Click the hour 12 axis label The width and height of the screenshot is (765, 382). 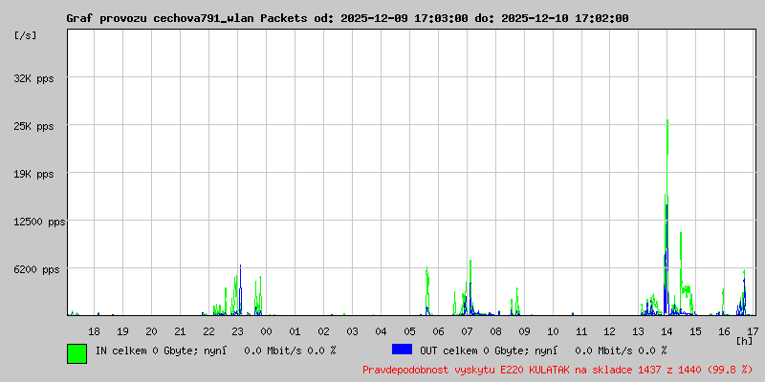(x=610, y=331)
